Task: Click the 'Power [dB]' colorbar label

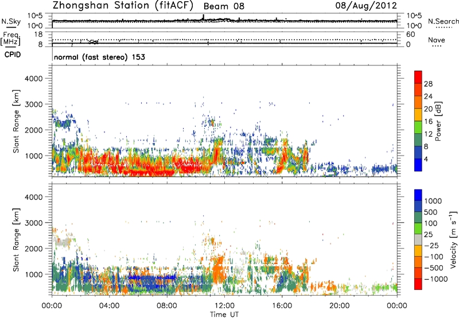Action: (438, 121)
